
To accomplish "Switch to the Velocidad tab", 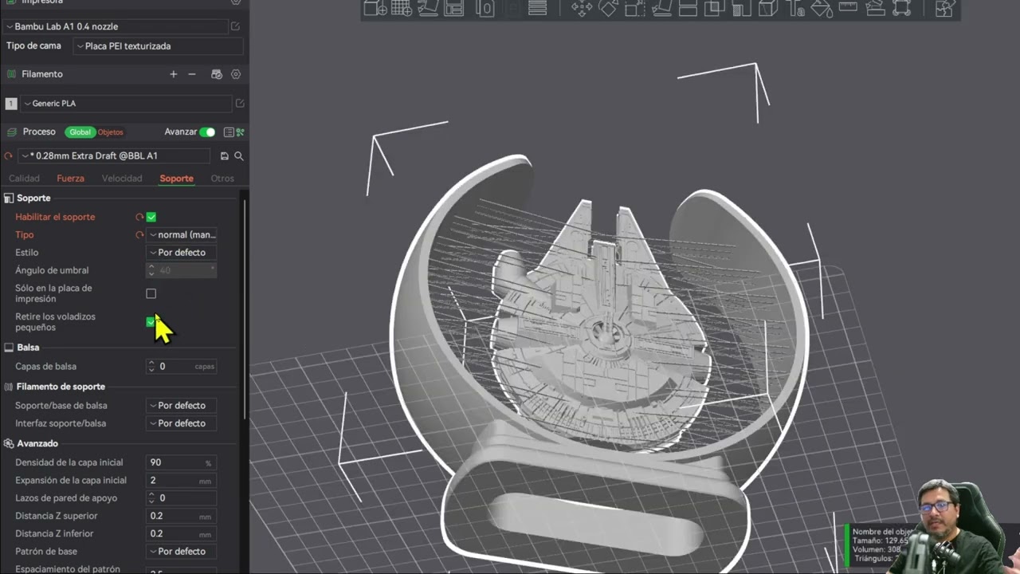I will point(122,179).
